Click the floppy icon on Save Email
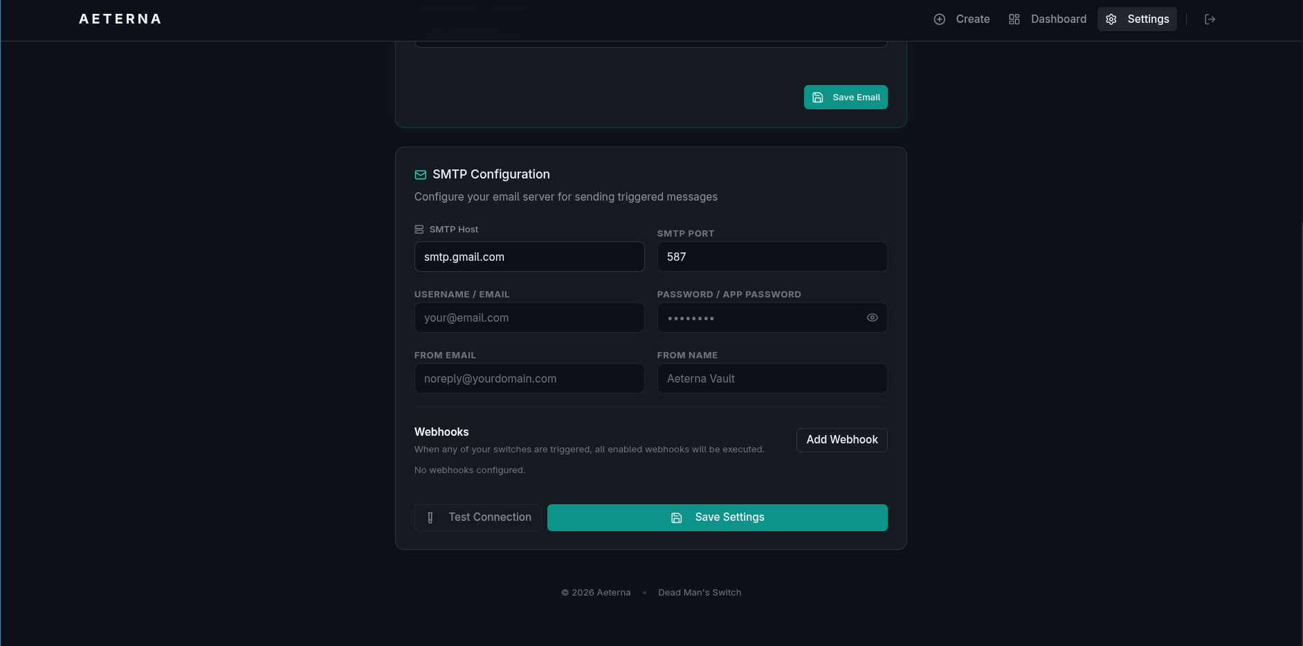The width and height of the screenshot is (1303, 646). pyautogui.click(x=818, y=98)
